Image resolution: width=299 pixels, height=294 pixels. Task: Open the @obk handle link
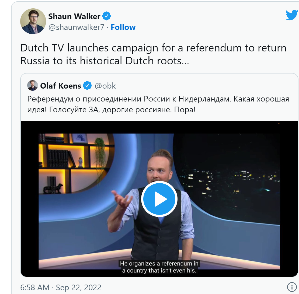(105, 86)
